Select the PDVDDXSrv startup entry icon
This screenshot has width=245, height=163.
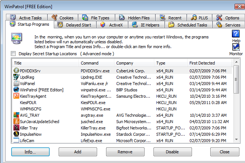(x=16, y=70)
